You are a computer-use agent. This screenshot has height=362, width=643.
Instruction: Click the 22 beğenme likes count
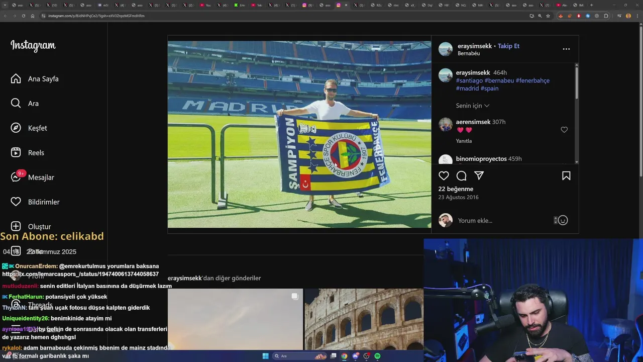tap(456, 189)
